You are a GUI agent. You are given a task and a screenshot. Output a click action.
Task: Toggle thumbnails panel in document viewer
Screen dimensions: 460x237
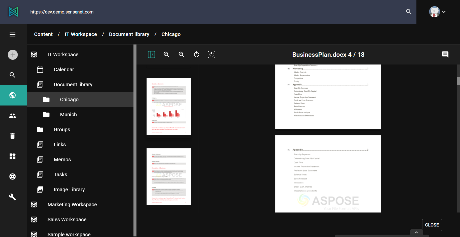151,54
